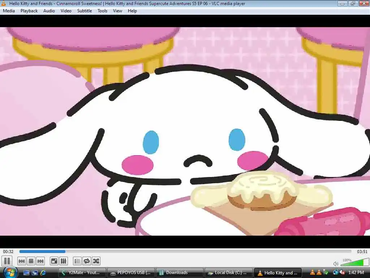Toggle loop repeat mode
The width and height of the screenshot is (370, 278).
[87, 261]
